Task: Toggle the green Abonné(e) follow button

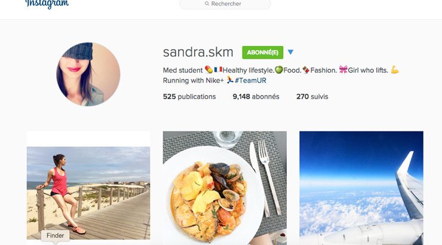Action: coord(262,53)
